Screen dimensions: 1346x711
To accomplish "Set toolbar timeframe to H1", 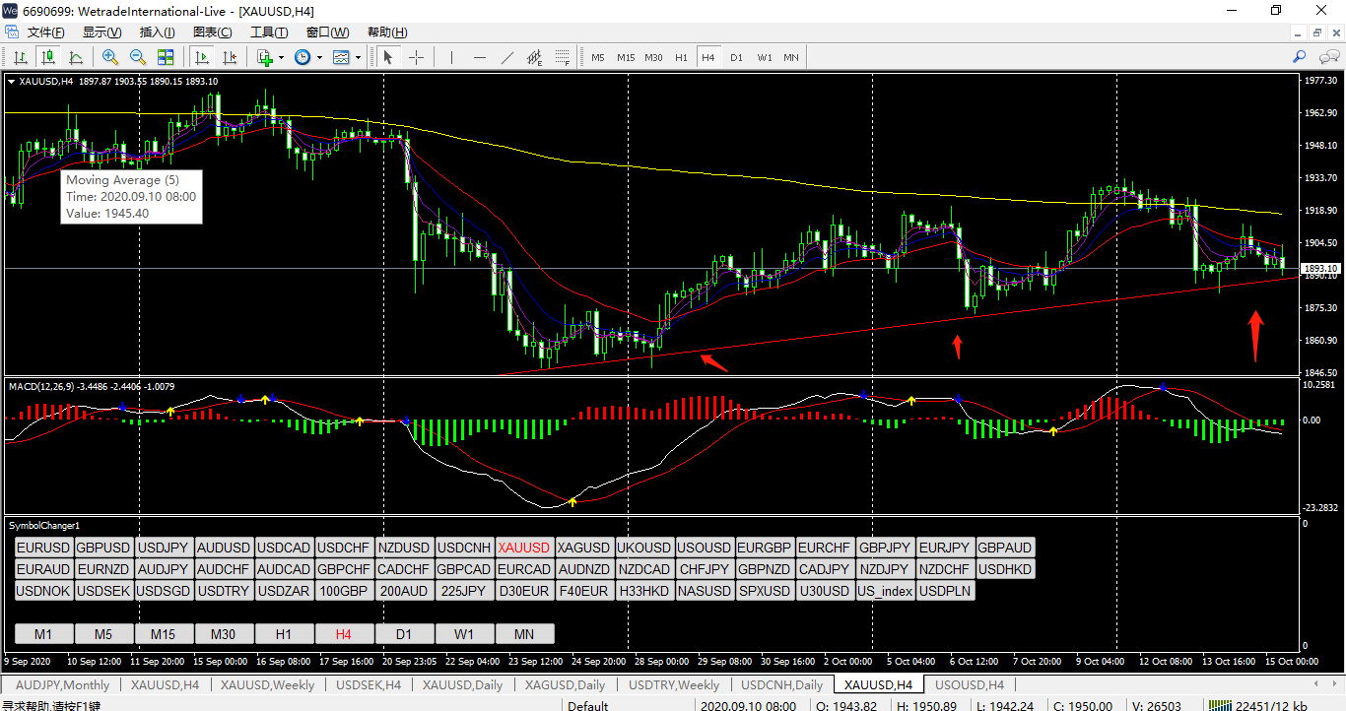I will coord(681,57).
